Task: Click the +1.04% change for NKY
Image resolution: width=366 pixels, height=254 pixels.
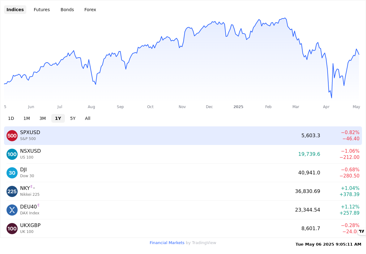Action: 350,188
